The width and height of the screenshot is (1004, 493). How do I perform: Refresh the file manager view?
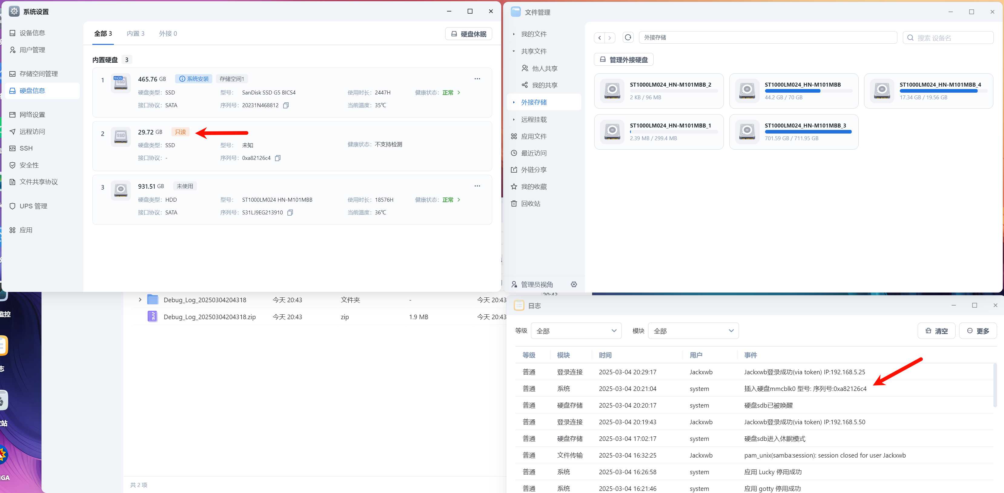point(628,38)
